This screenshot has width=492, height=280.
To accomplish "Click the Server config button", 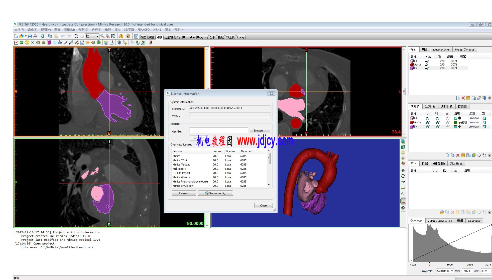I will (215, 193).
